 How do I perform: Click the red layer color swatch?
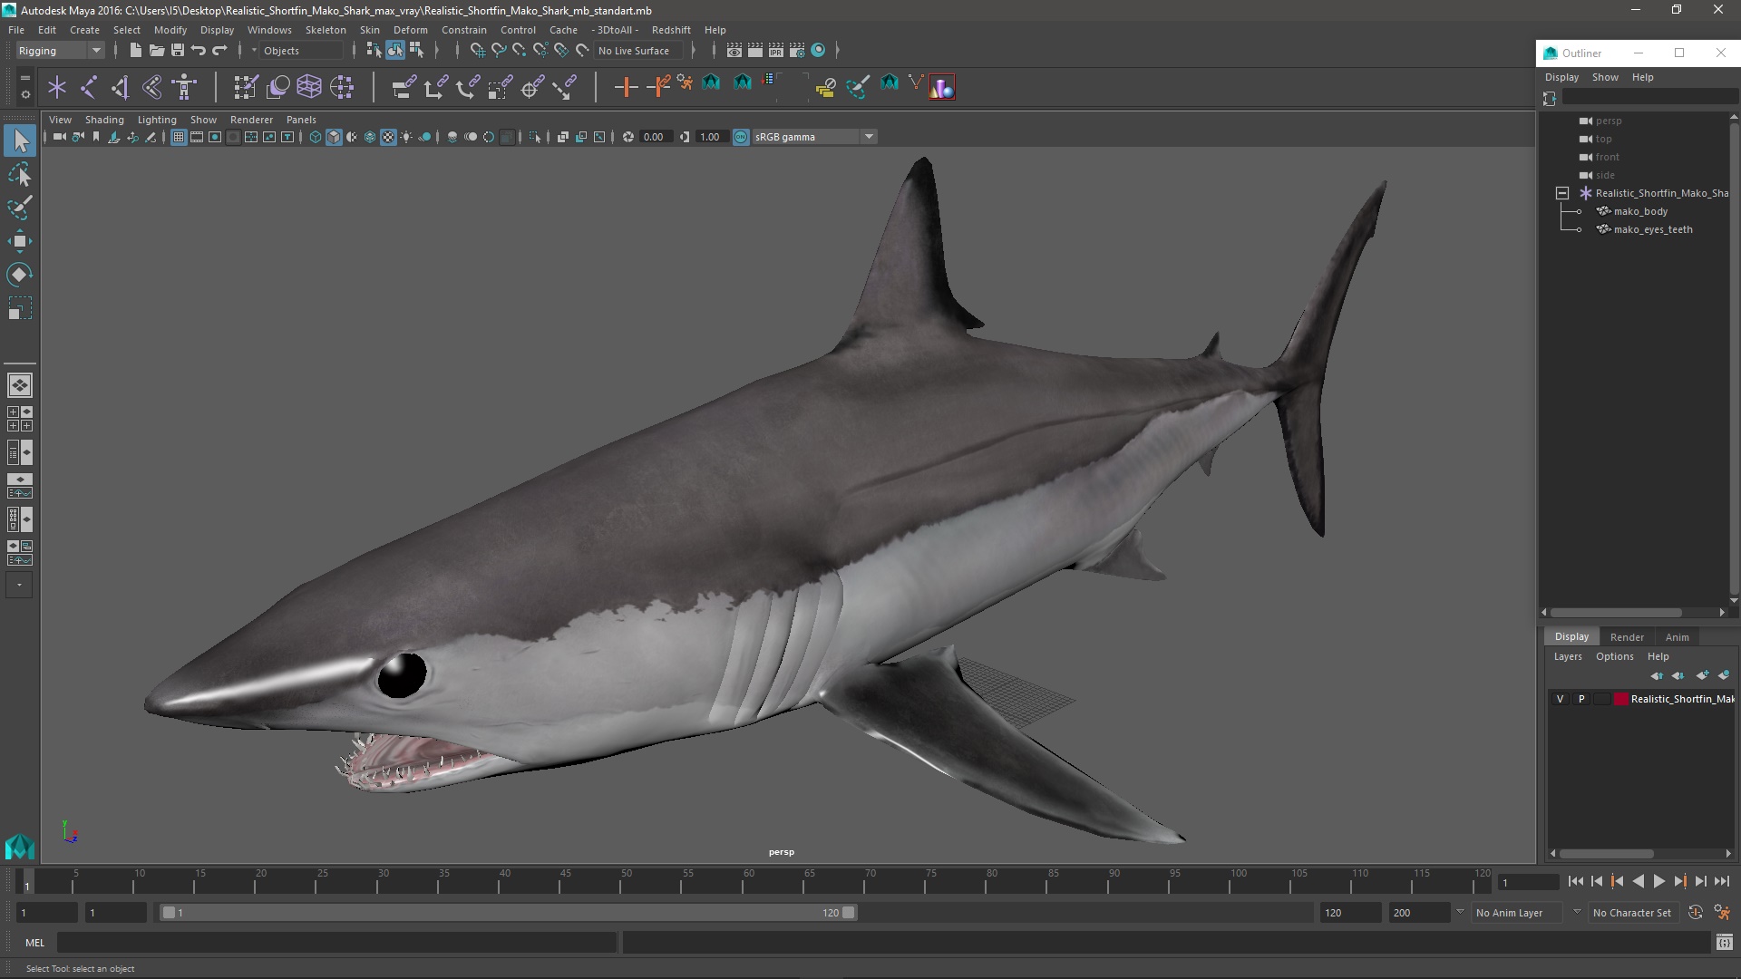1620,699
